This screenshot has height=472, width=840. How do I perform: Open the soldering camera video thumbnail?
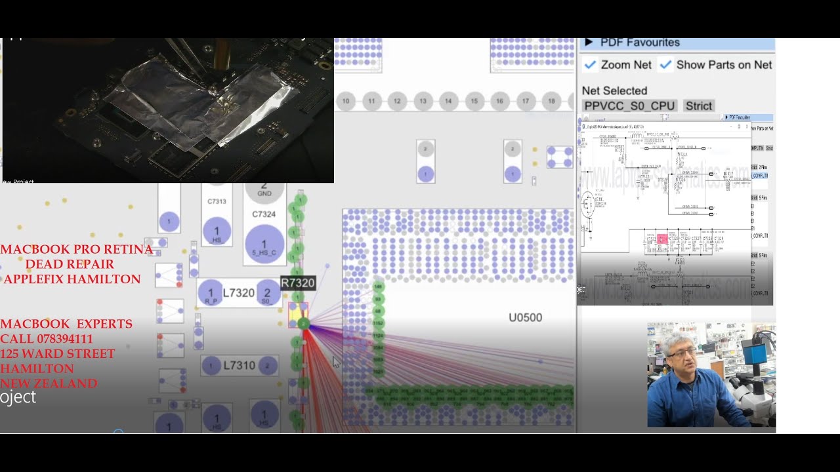[x=168, y=110]
